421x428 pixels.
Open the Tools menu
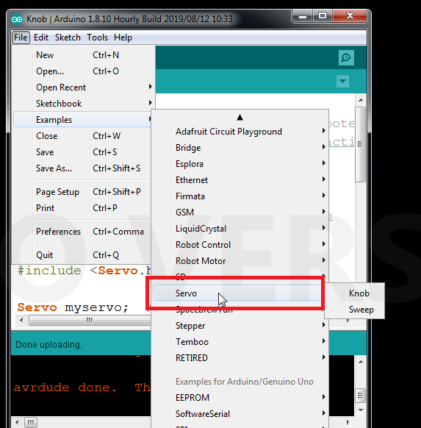point(97,38)
